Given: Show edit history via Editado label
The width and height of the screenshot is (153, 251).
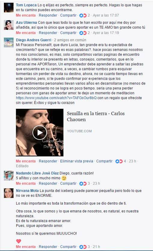Looking at the screenshot, I should (22, 166).
